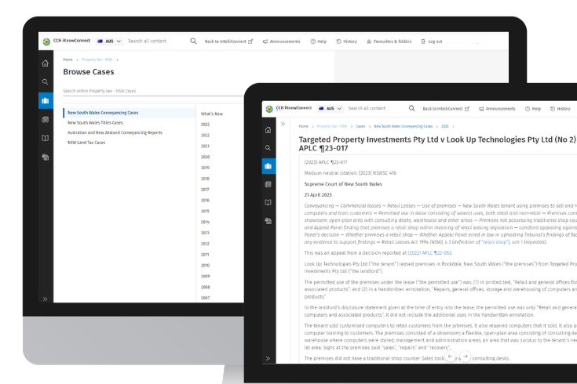Viewport: 577px width, 384px height.
Task: Select year 2020 in the cases list
Action: [x=205, y=157]
